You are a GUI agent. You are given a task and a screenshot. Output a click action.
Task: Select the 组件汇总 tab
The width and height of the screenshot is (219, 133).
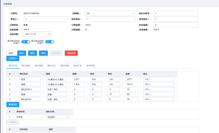click(78, 66)
